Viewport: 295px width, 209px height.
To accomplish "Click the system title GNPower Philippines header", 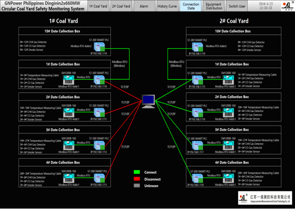I will click(43, 6).
